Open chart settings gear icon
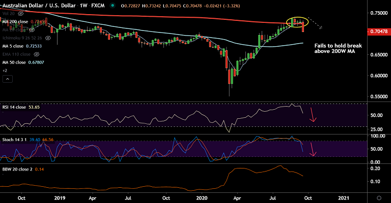Image resolution: width=391 pixels, height=203 pixels. pyautogui.click(x=379, y=198)
